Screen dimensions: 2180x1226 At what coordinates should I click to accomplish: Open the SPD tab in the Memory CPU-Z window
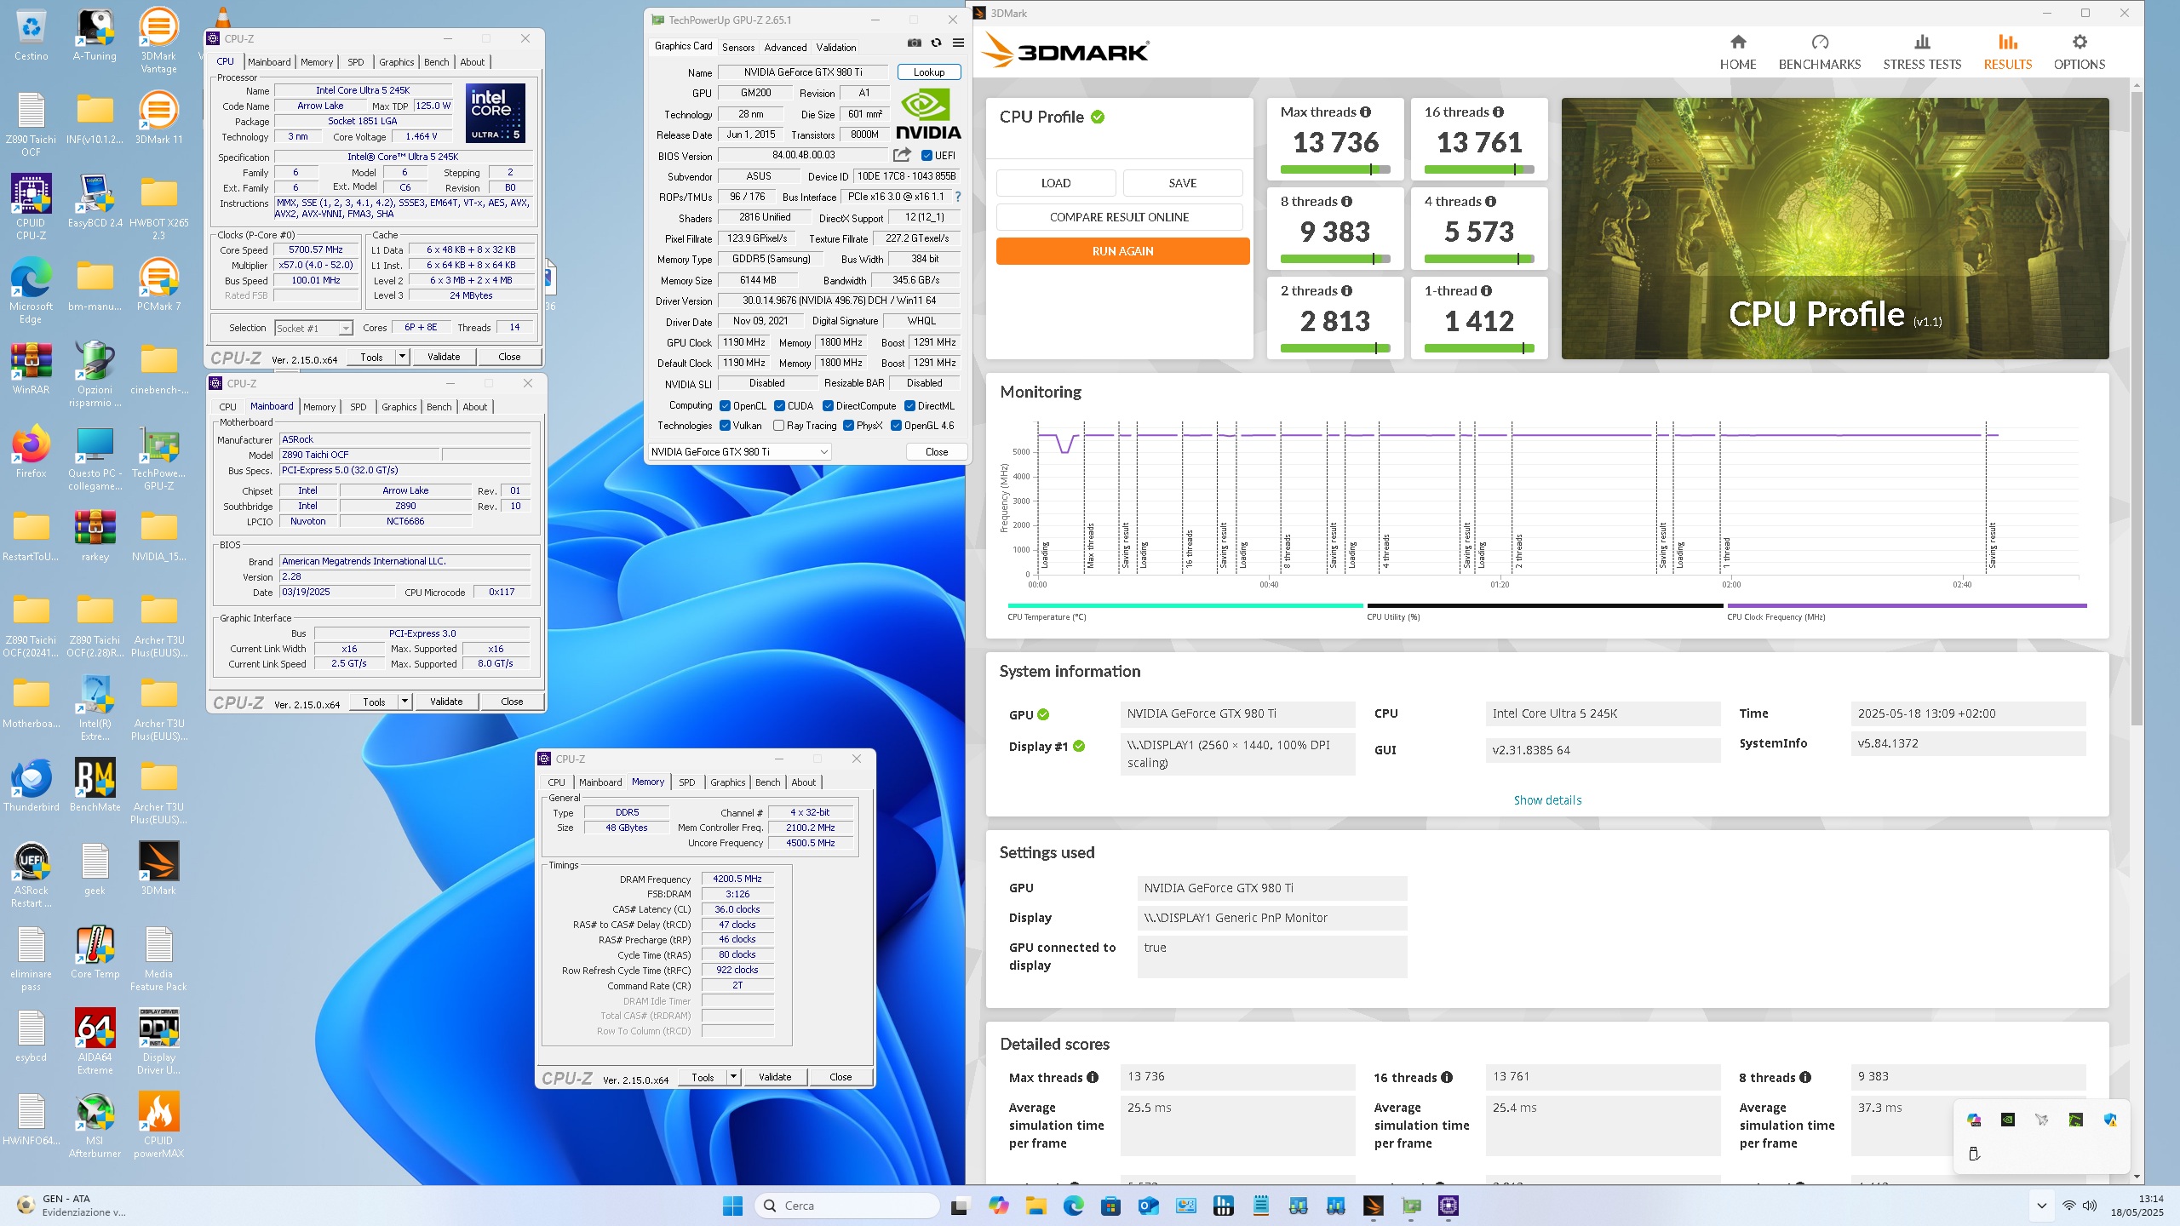click(x=686, y=782)
